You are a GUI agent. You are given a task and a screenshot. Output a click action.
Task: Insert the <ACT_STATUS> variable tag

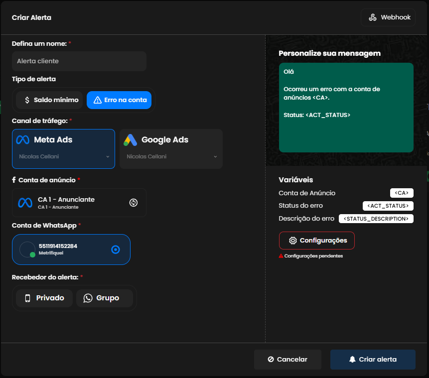pyautogui.click(x=388, y=206)
